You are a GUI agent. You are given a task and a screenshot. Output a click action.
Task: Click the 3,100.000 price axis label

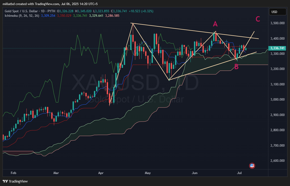coord(277,84)
